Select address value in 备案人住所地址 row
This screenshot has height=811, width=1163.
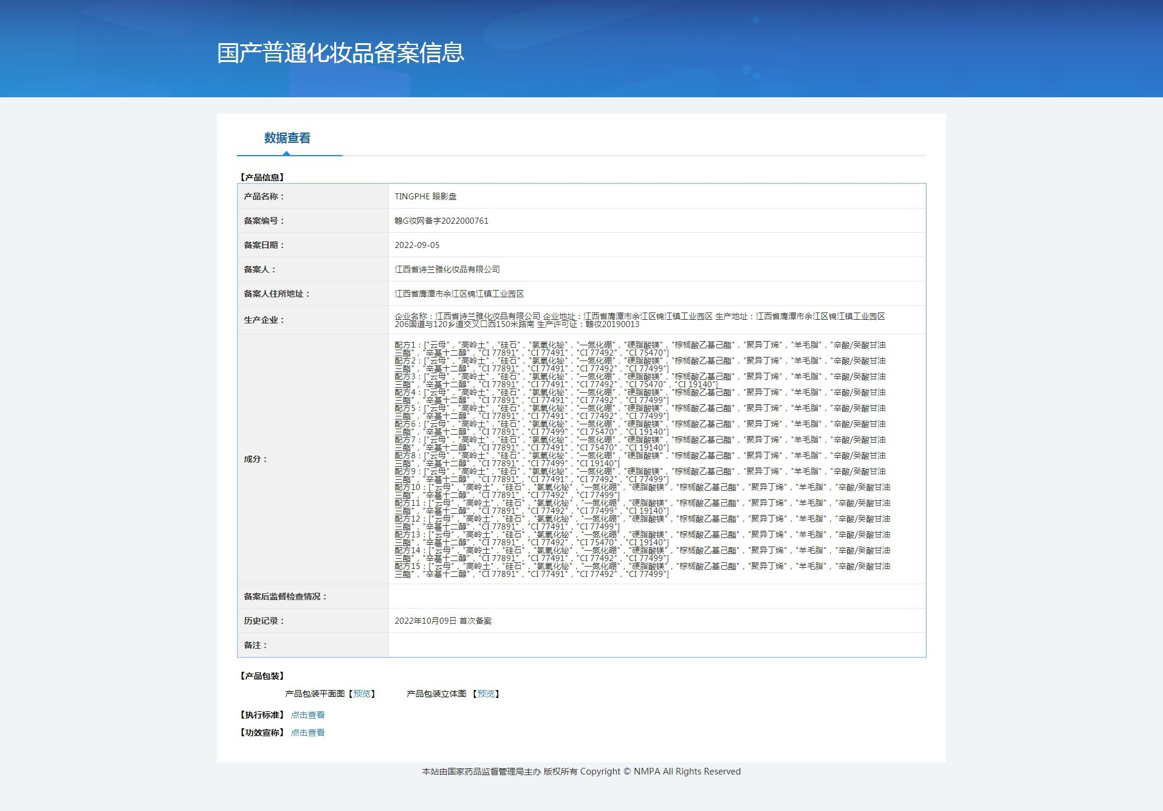click(x=459, y=294)
